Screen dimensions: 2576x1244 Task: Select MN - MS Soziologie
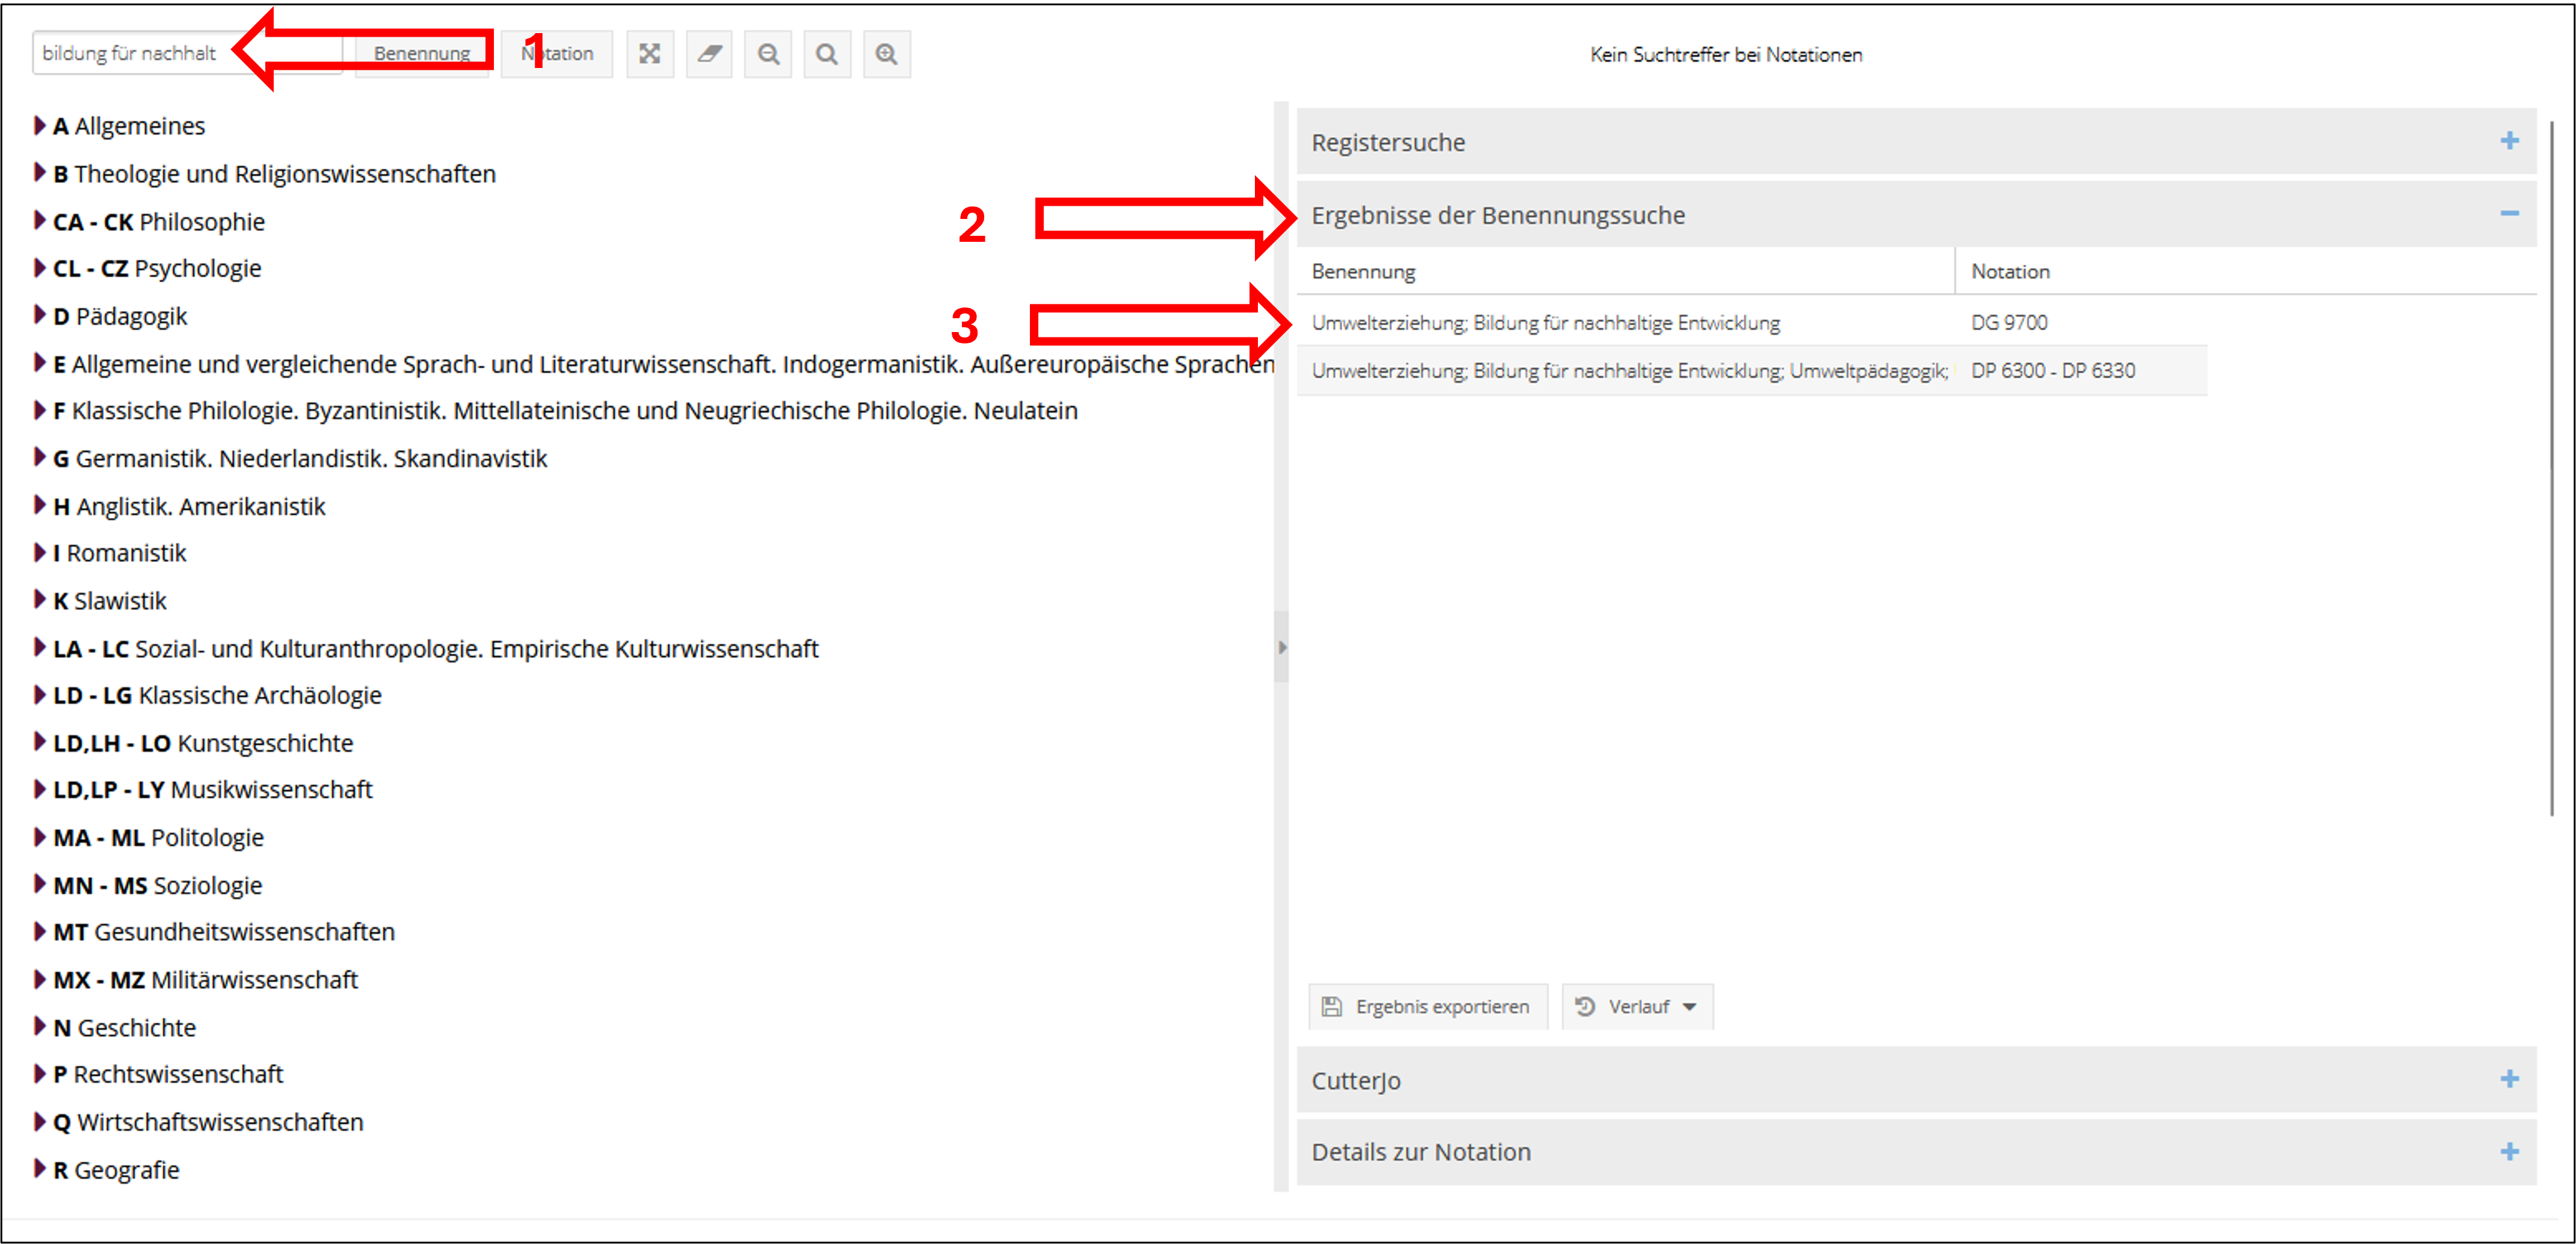click(157, 886)
